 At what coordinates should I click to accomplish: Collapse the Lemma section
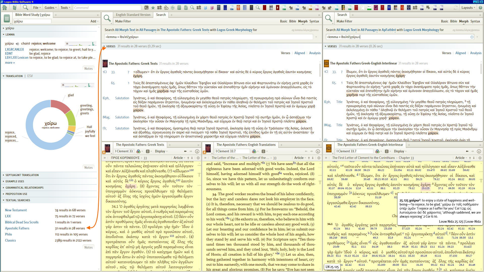(10, 35)
